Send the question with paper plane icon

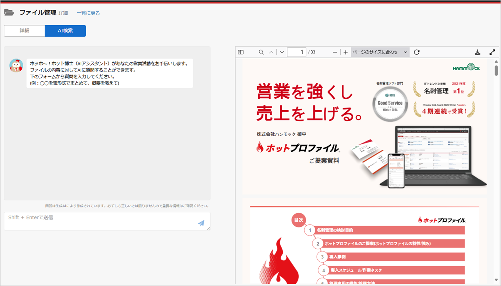tap(201, 223)
